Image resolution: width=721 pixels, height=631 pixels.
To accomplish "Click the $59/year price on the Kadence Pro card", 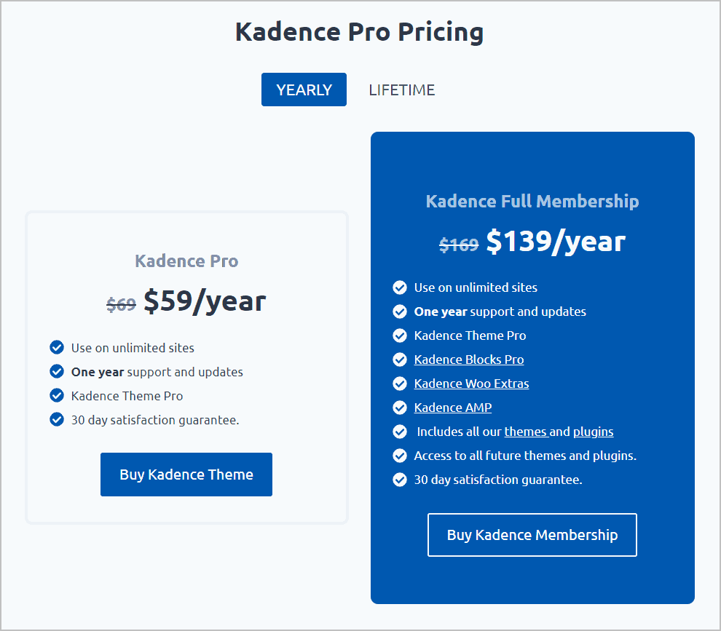I will pos(205,300).
